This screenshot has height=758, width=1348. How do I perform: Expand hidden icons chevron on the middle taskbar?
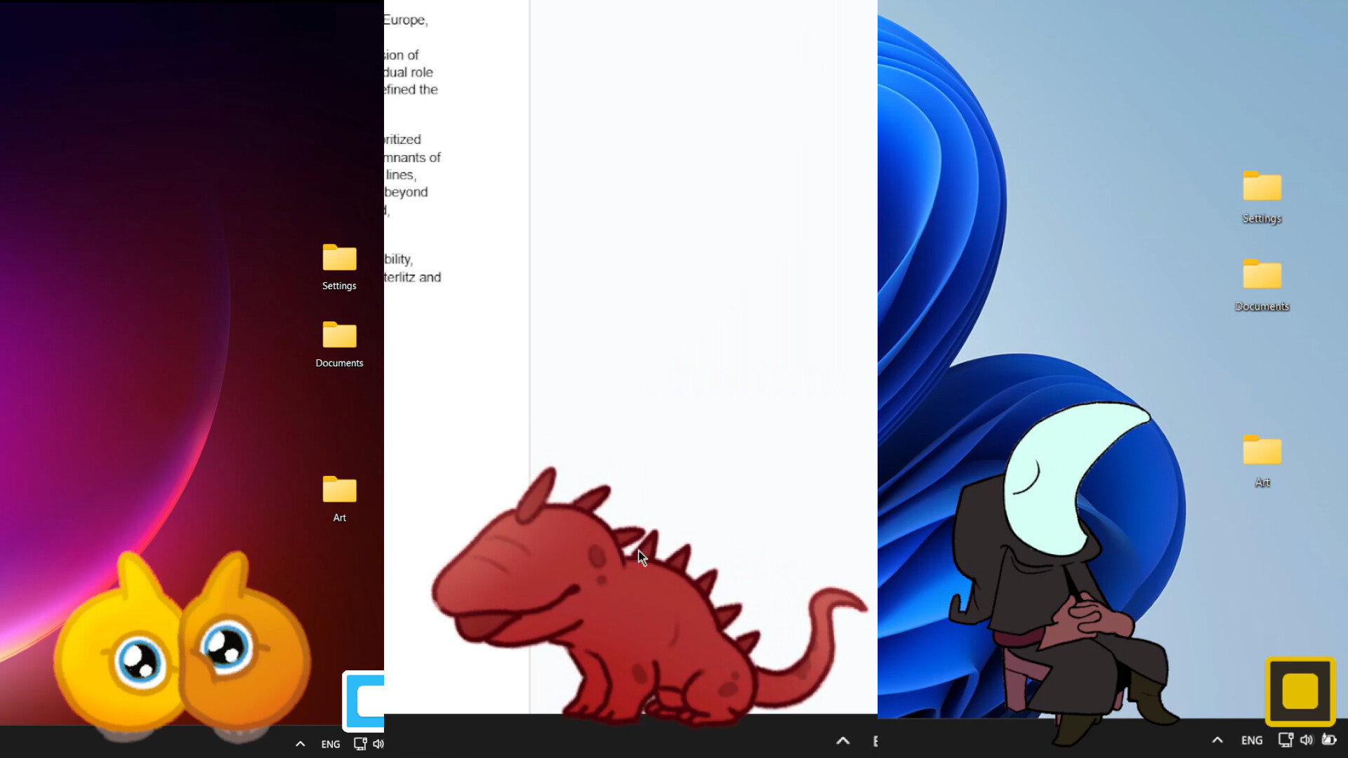842,740
